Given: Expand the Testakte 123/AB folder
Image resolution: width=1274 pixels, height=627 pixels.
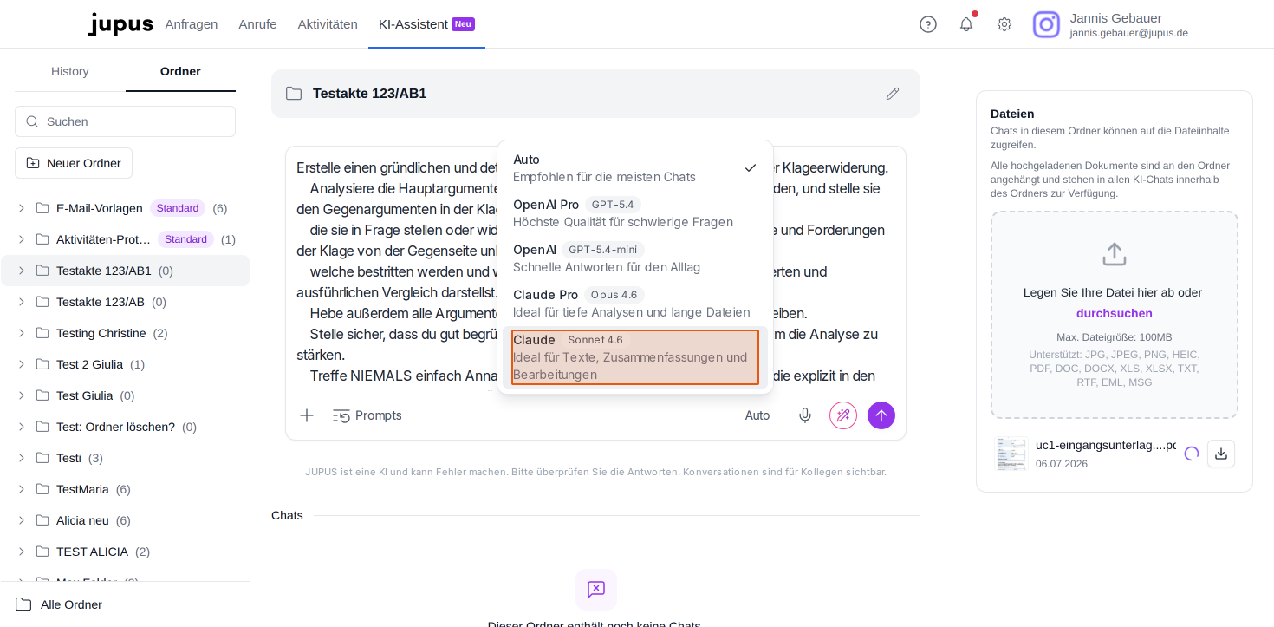Looking at the screenshot, I should (x=22, y=302).
